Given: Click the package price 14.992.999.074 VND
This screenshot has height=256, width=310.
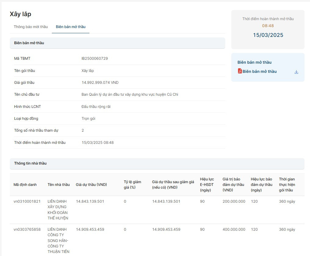Looking at the screenshot, I should tap(100, 83).
